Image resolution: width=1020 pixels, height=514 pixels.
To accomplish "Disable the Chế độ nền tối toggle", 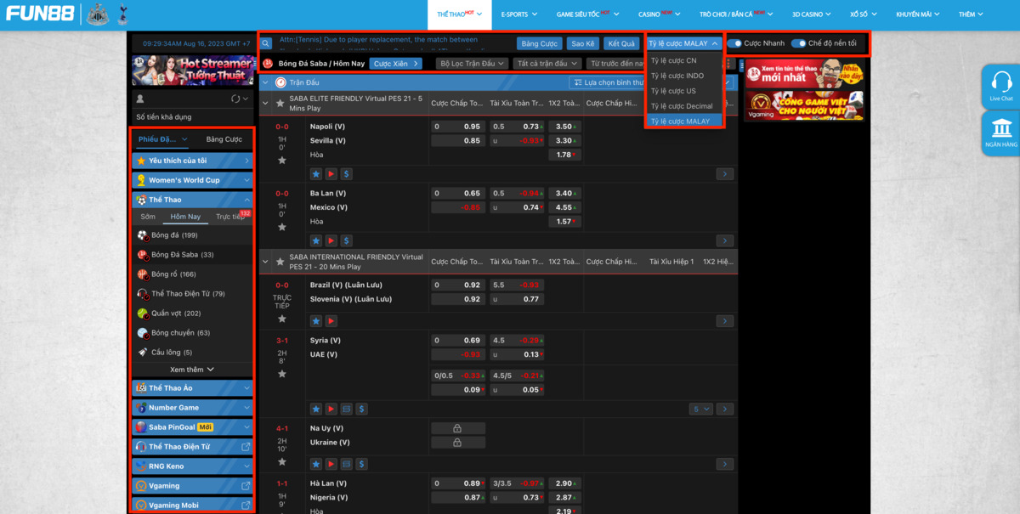I will [x=798, y=43].
